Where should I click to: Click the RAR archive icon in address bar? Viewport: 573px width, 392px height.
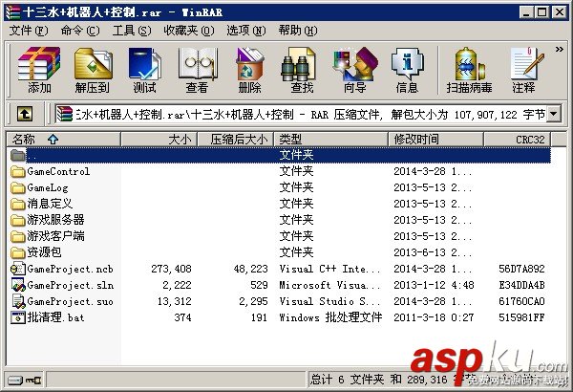click(64, 114)
